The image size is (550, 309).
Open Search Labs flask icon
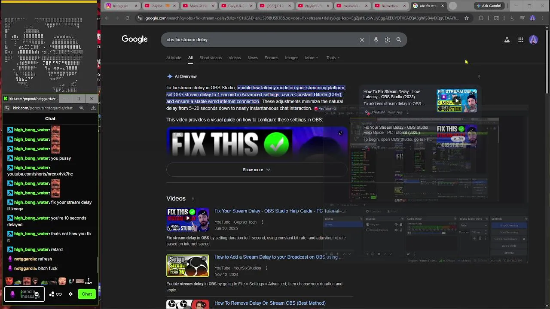[507, 40]
